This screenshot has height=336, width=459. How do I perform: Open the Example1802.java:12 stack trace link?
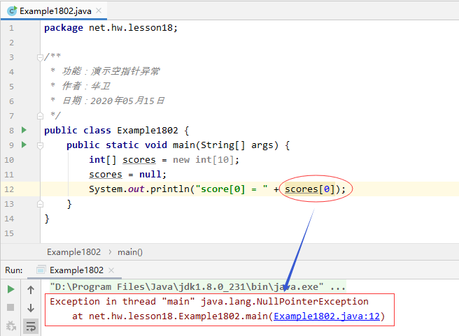(327, 316)
